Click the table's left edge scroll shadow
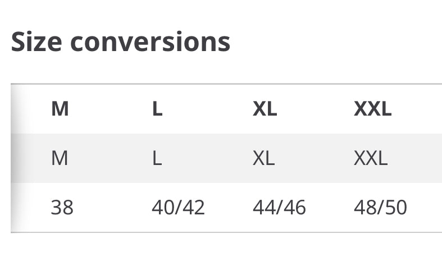Viewport: 442px width, 275px height. [x=17, y=158]
